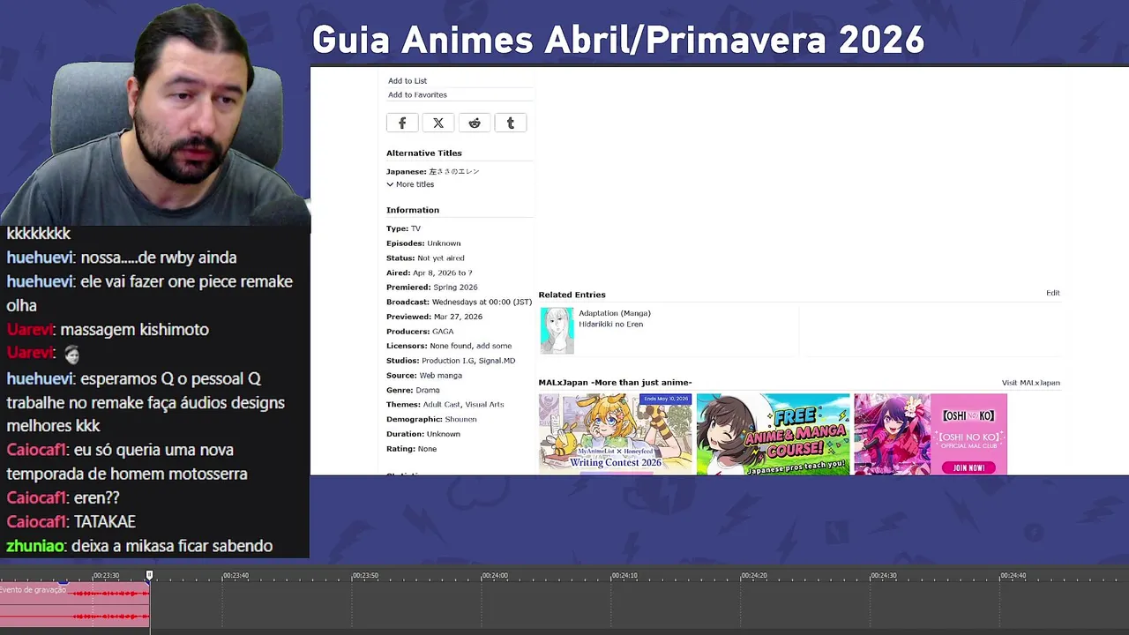Click the 'Not yet aired' status text

tap(440, 258)
